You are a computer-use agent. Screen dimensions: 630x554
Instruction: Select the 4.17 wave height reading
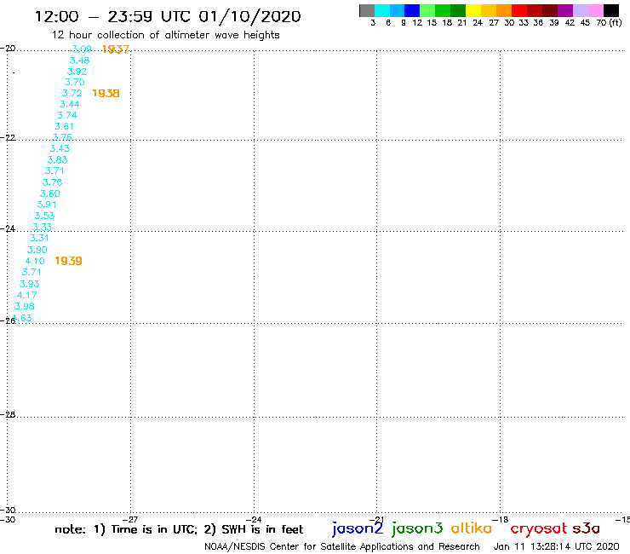click(x=27, y=295)
